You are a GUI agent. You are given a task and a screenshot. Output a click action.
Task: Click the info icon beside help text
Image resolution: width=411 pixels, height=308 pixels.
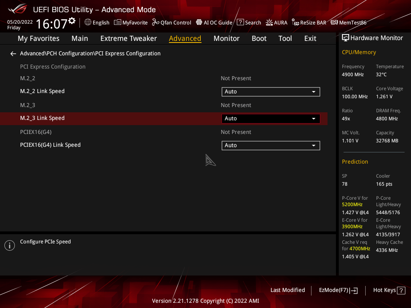coord(10,245)
